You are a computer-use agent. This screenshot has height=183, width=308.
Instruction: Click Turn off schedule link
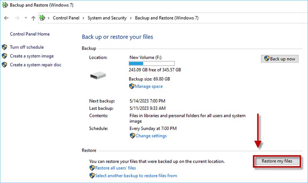pyautogui.click(x=27, y=47)
